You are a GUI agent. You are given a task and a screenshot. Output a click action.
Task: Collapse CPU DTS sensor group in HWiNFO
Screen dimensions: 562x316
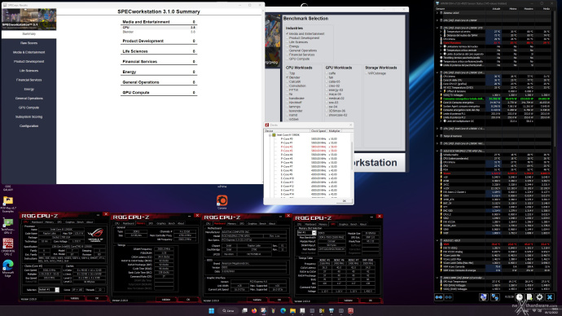pyautogui.click(x=437, y=28)
